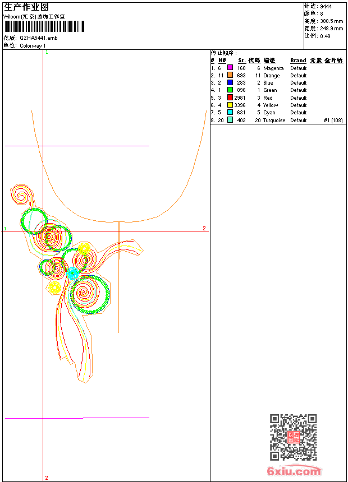
Task: Click the cyan filled circle in design
Action: click(73, 273)
